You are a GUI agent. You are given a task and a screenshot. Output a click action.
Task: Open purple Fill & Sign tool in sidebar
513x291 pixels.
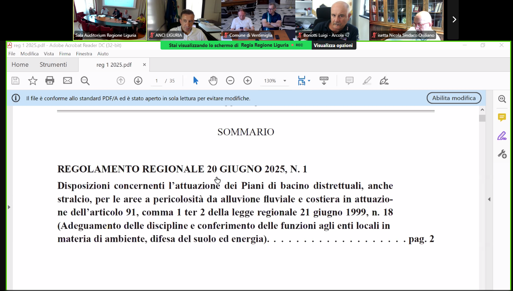[502, 136]
